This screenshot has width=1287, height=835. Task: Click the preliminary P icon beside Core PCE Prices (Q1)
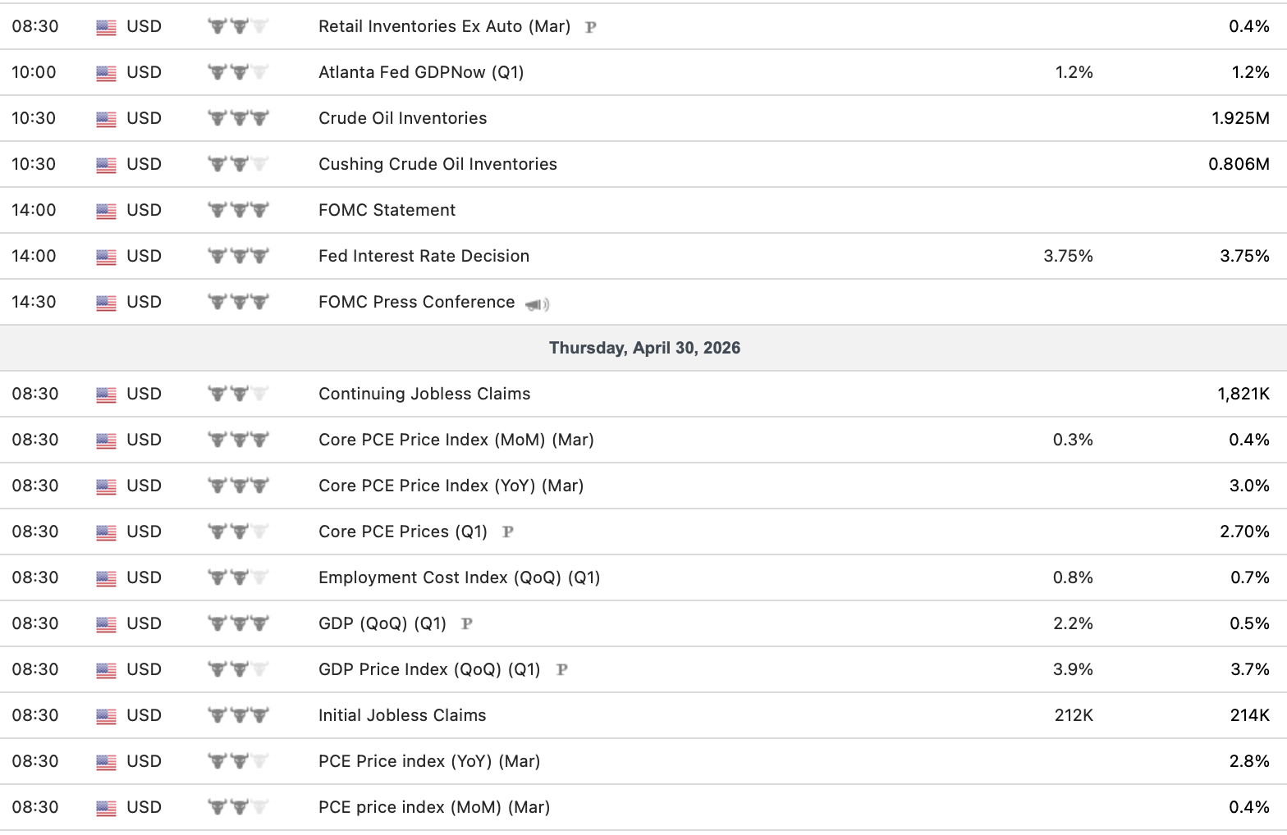[x=507, y=532]
